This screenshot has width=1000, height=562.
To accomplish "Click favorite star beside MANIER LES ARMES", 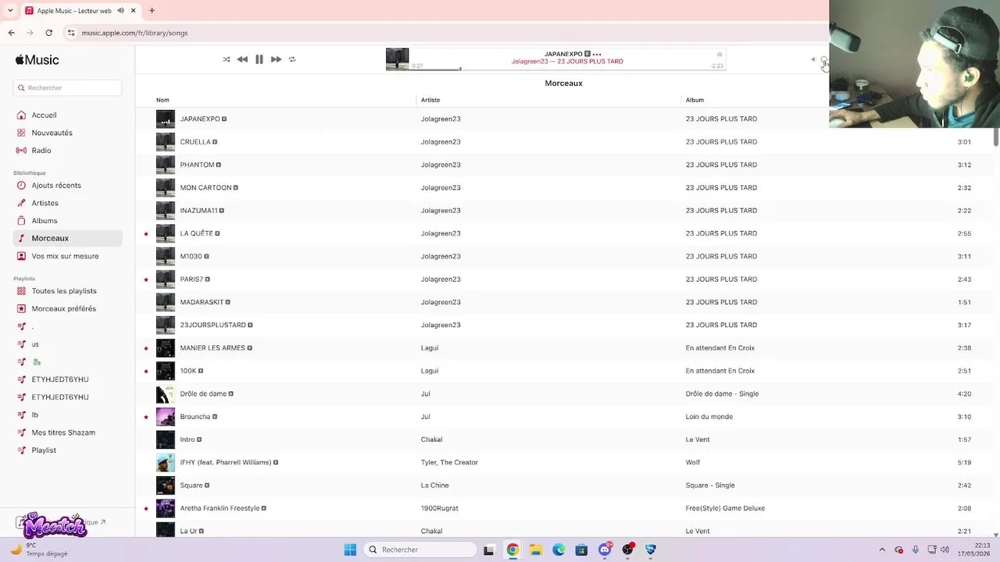I will click(x=146, y=348).
